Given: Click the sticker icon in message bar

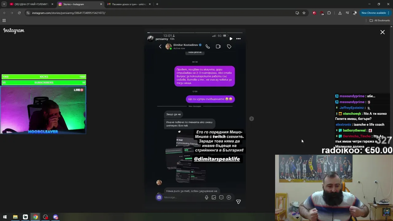Looking at the screenshot, I should point(221,197).
